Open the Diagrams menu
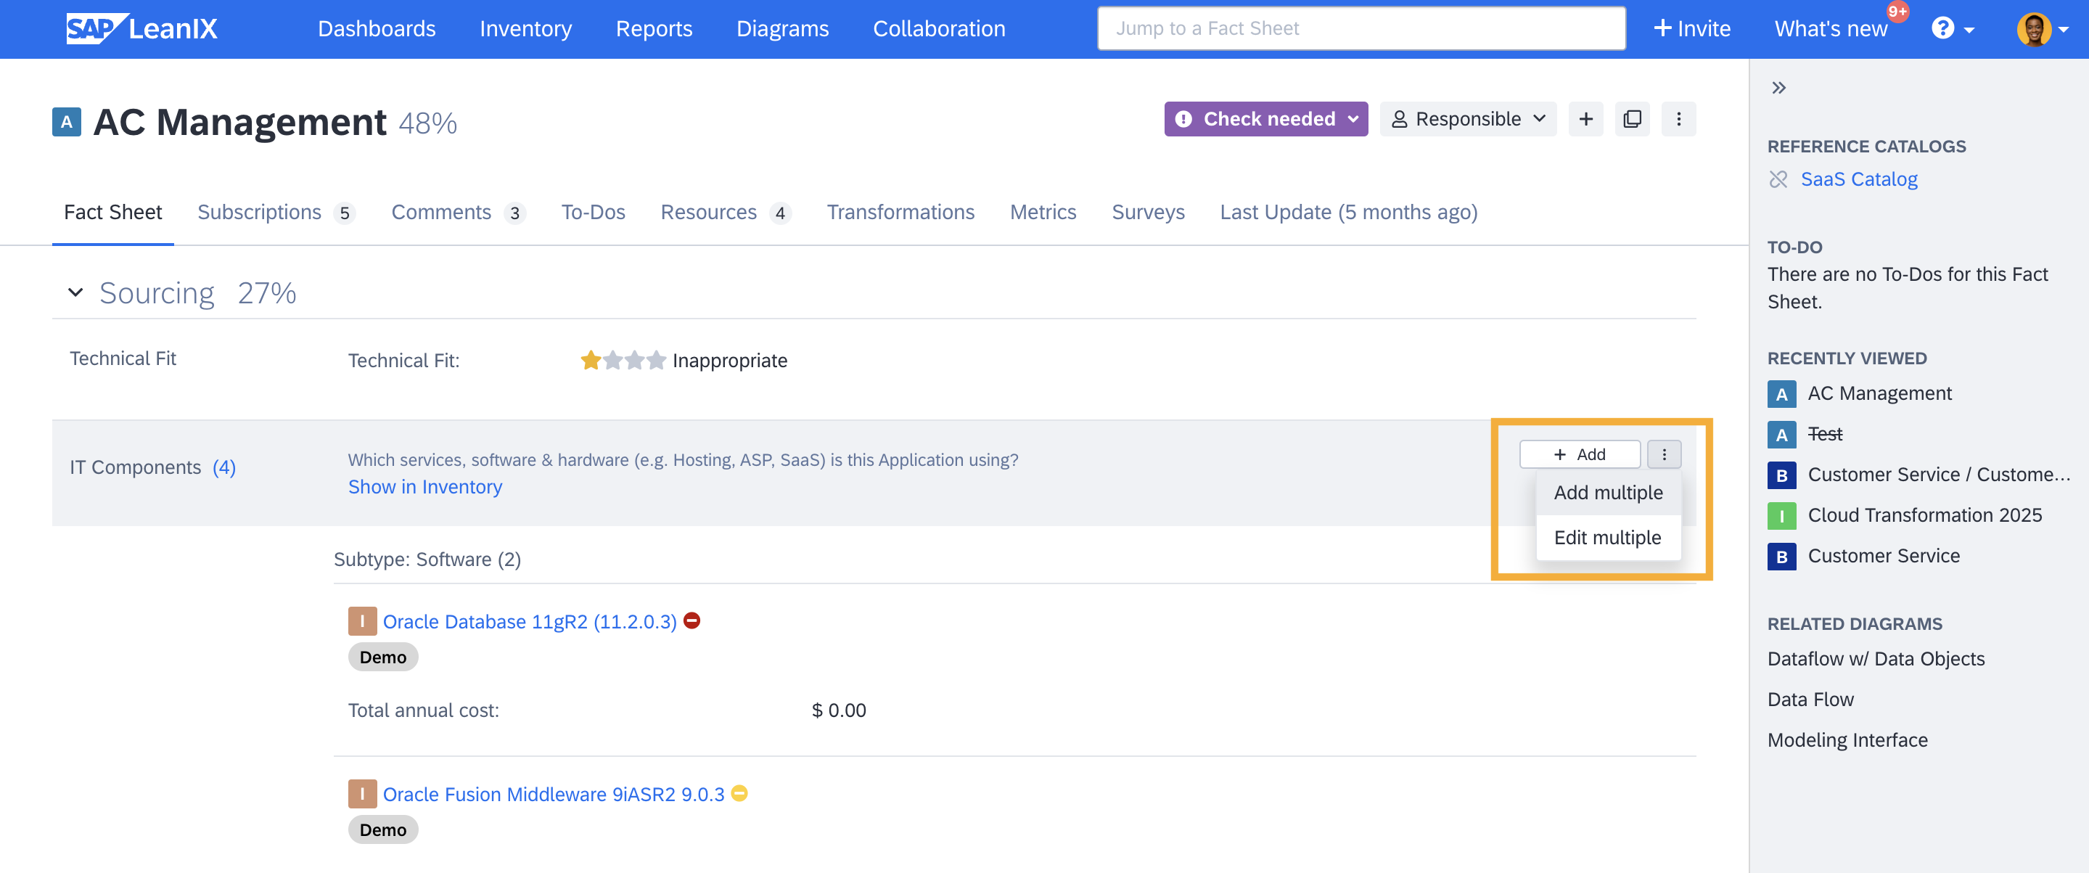Viewport: 2089px width, 873px height. point(783,28)
